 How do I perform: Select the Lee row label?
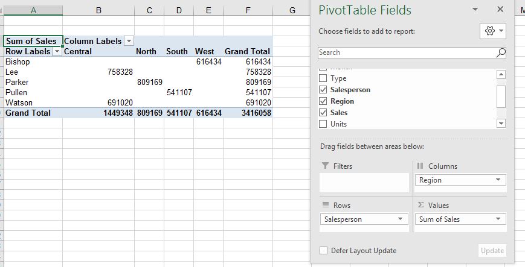[x=33, y=72]
